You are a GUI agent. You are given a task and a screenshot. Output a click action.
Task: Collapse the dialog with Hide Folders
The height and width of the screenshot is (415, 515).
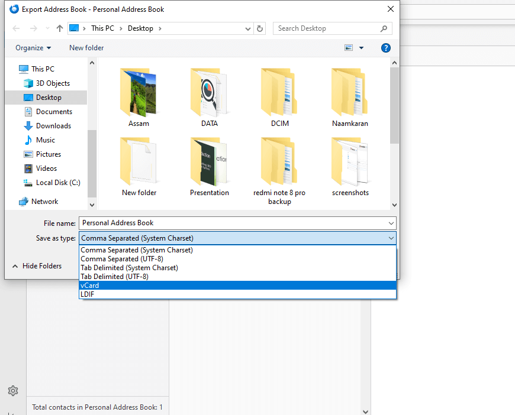pyautogui.click(x=36, y=266)
